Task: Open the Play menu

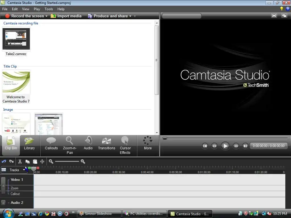Action: pyautogui.click(x=37, y=9)
